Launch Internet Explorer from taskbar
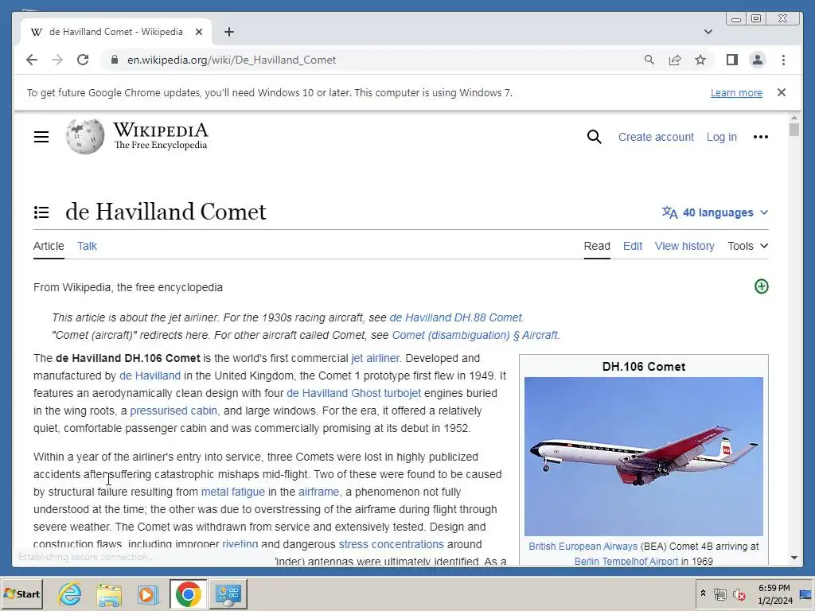815x611 pixels. tap(70, 593)
